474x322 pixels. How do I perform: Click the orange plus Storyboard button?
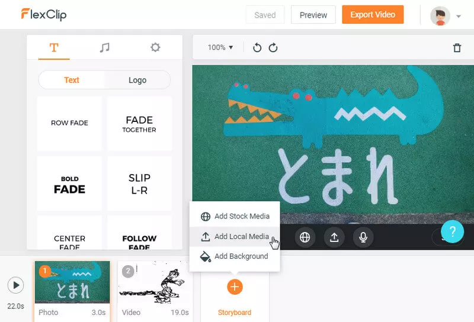(x=235, y=286)
